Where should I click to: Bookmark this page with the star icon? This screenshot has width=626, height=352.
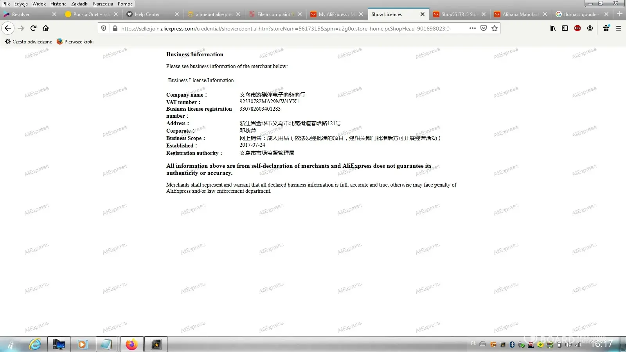[x=495, y=28]
